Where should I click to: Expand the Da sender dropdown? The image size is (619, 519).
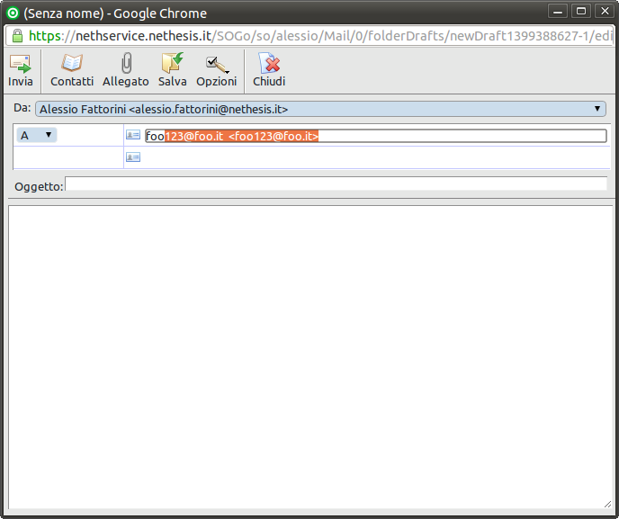pyautogui.click(x=598, y=109)
